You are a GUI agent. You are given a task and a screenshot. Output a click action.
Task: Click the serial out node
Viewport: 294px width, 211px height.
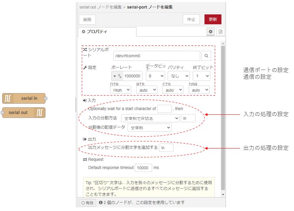pyautogui.click(x=23, y=113)
